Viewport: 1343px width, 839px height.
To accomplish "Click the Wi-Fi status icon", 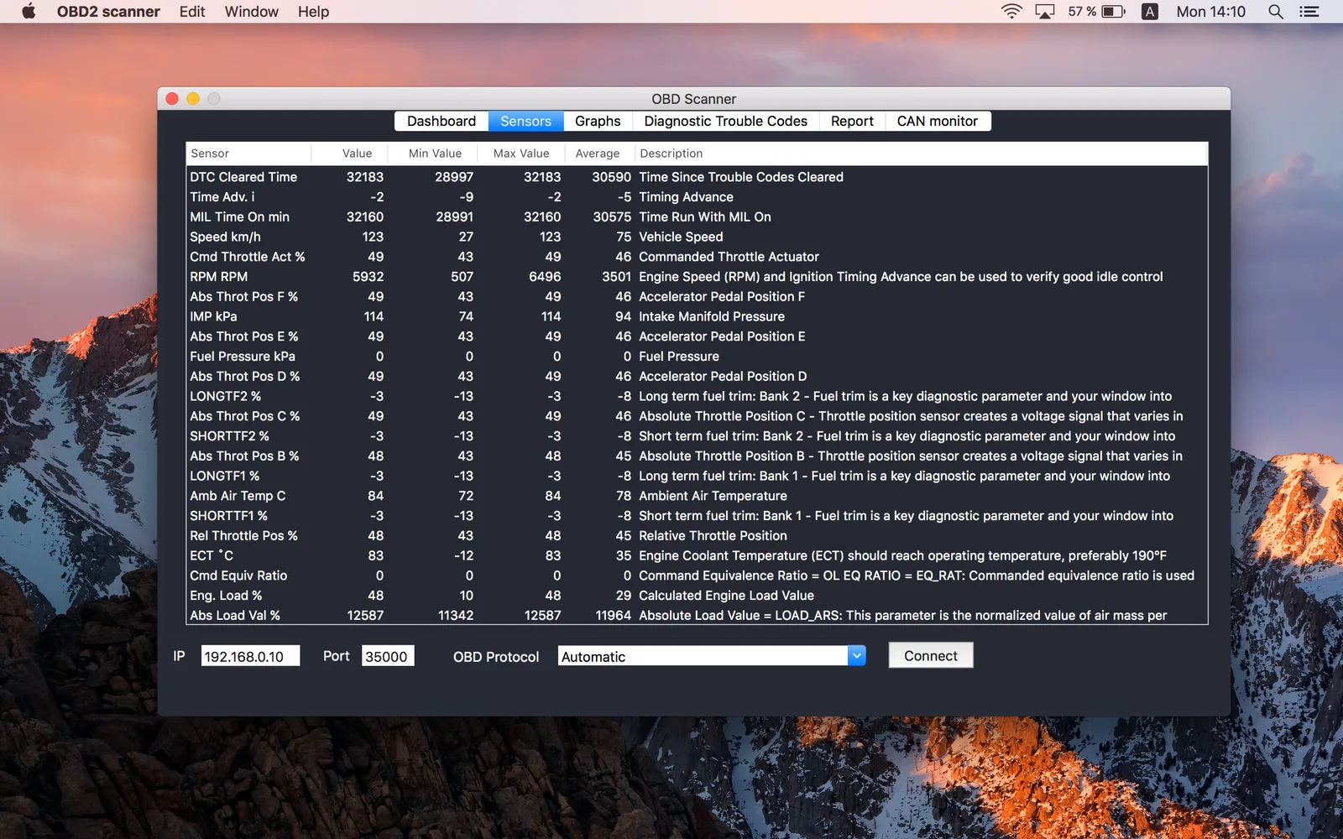I will click(1011, 12).
